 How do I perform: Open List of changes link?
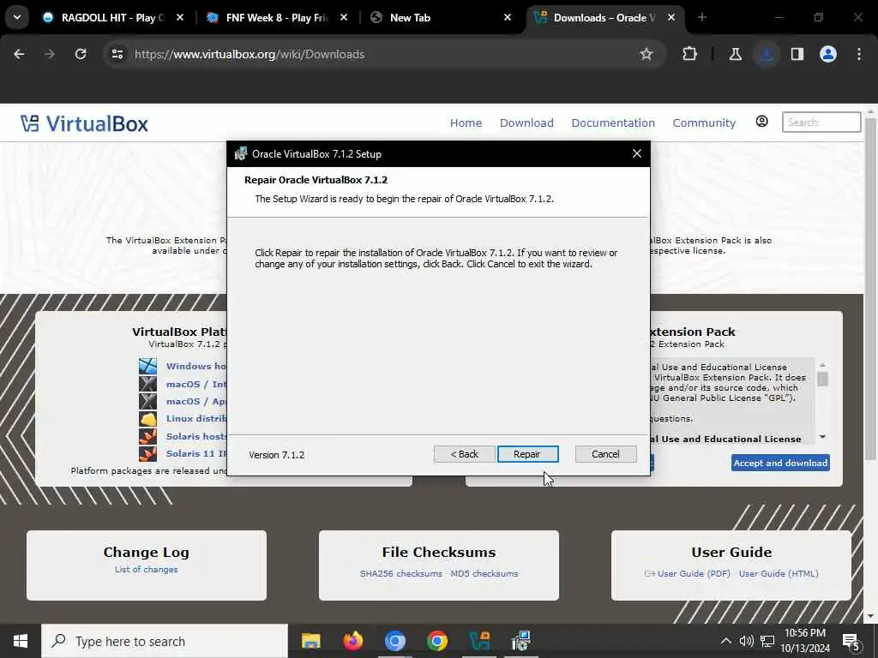tap(146, 570)
